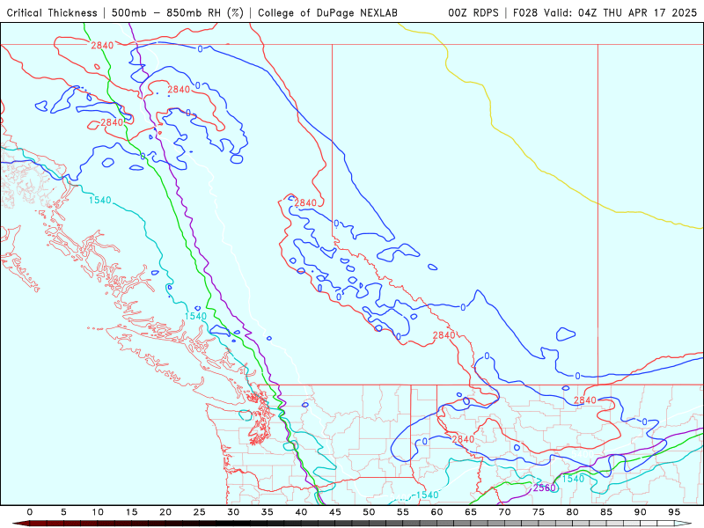Image resolution: width=704 pixels, height=528 pixels.
Task: Click color bar tick label '90'
Action: tap(641, 512)
